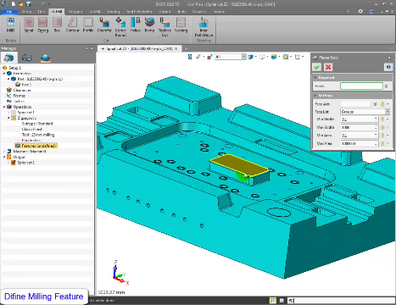396x305 pixels.
Task: Collapse the Operations tree node
Action: (4, 107)
